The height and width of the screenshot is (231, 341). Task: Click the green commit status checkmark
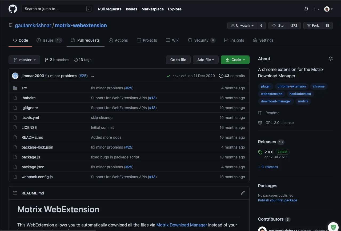pyautogui.click(x=168, y=76)
